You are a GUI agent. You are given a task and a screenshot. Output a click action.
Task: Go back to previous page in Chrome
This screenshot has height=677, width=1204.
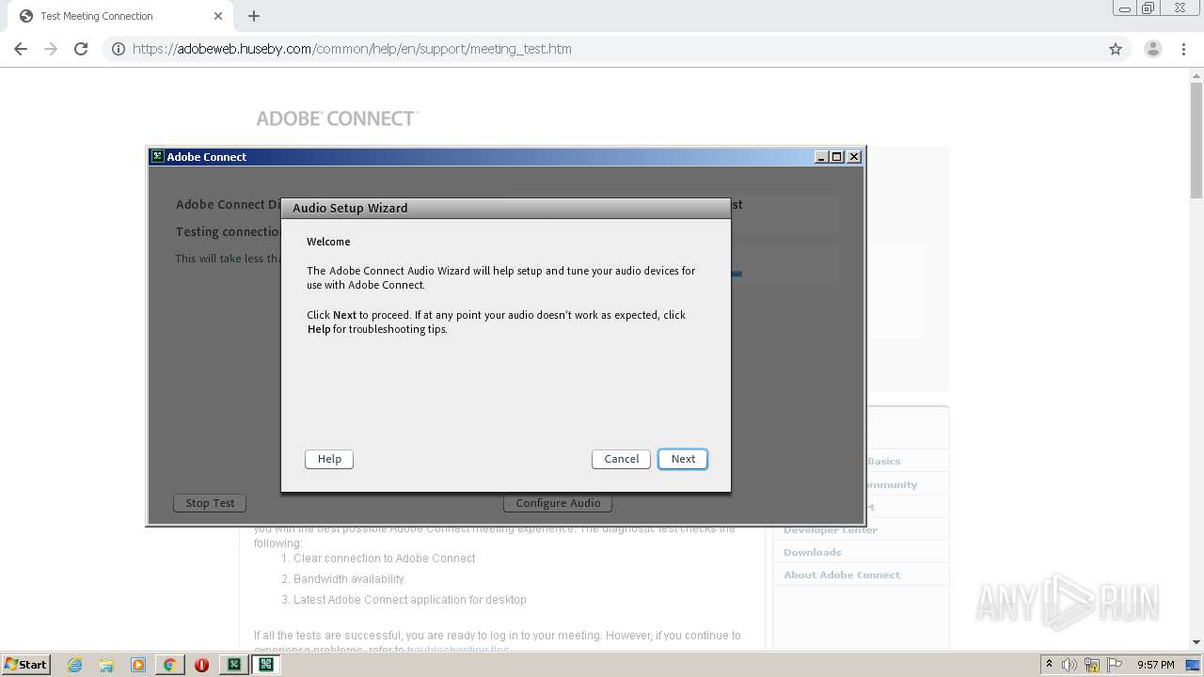21,49
